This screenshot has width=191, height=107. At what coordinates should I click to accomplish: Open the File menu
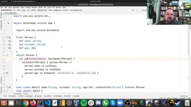2,7
